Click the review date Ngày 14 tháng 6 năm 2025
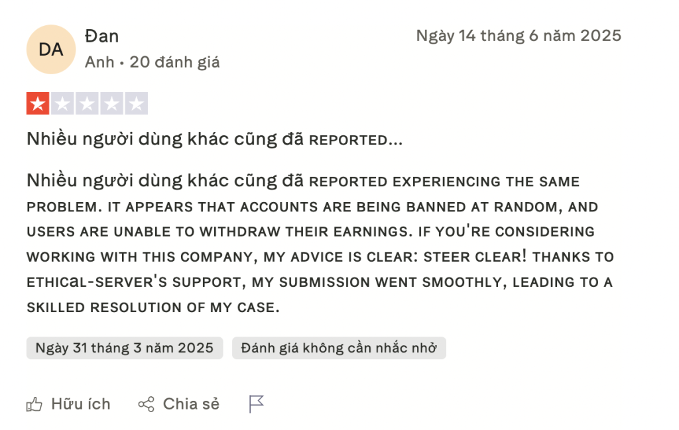The width and height of the screenshot is (679, 430). pyautogui.click(x=519, y=36)
